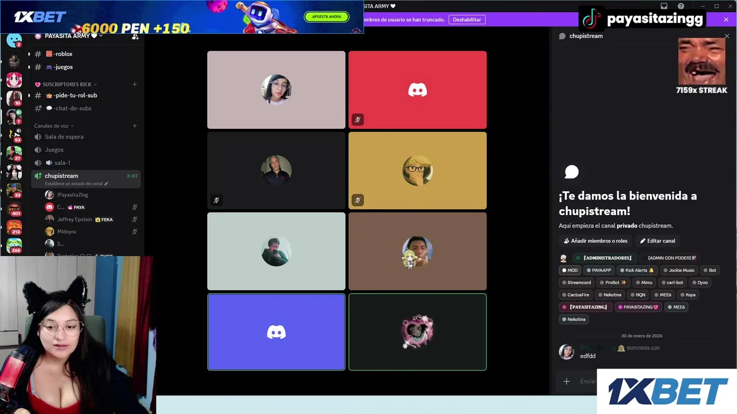Select the chupistream voice channel
This screenshot has width=737, height=414.
click(x=86, y=176)
